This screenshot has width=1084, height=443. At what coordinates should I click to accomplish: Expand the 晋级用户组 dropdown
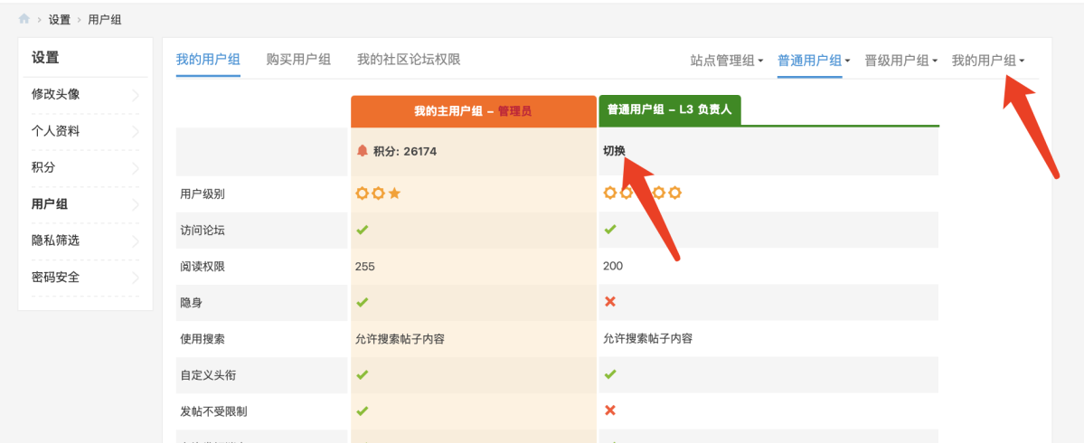pyautogui.click(x=900, y=61)
